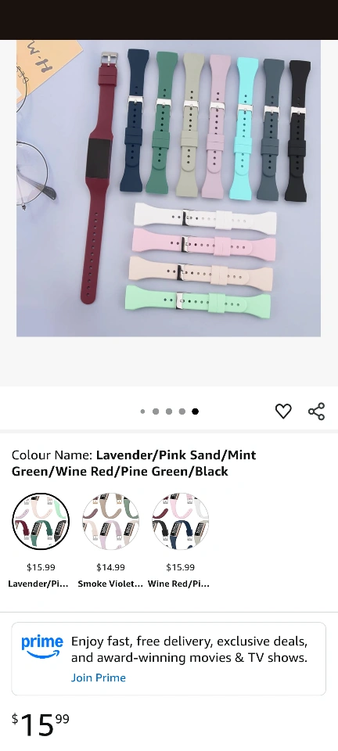Go to second image dot indicator
Screen dimensions: 338x751
156,411
